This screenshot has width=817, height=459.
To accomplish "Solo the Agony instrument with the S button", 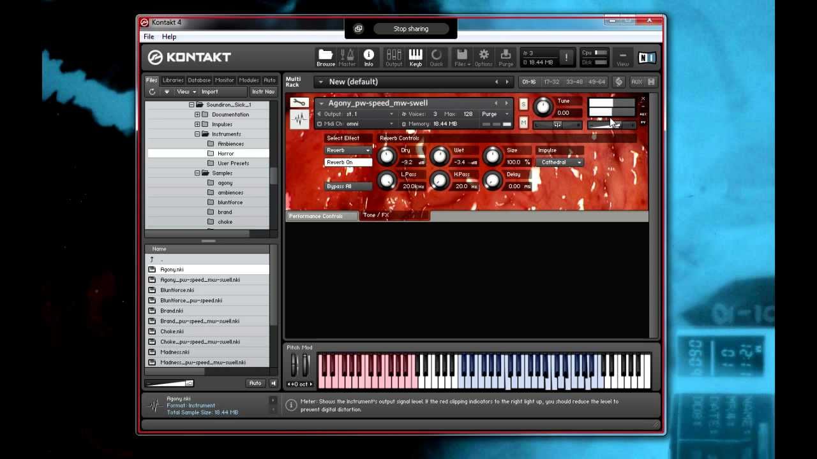I will pos(523,105).
